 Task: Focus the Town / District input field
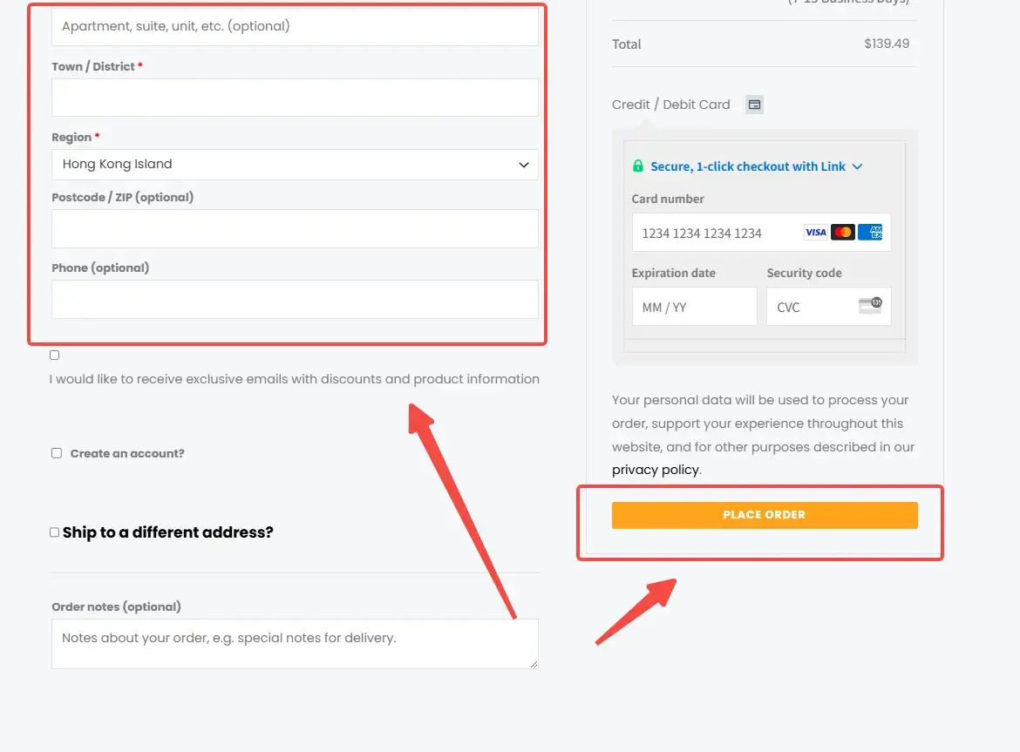pos(295,98)
